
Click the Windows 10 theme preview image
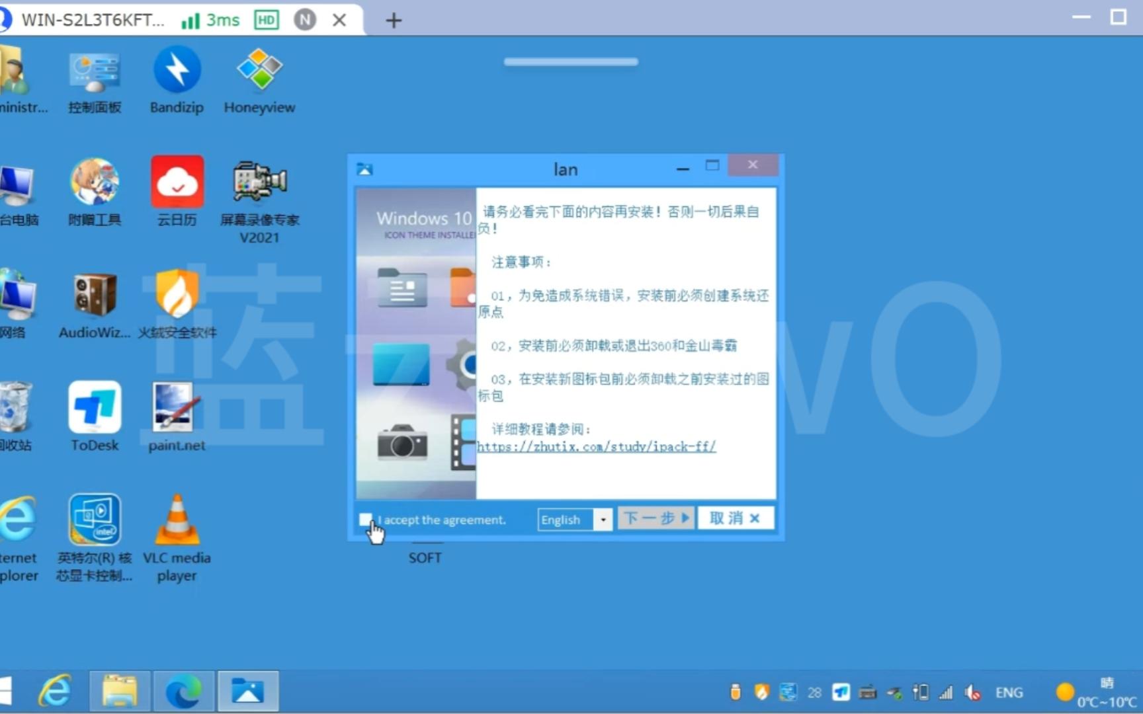(416, 344)
